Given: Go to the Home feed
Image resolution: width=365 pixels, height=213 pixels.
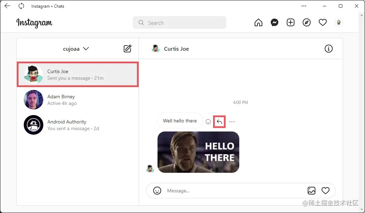Looking at the screenshot, I should point(258,23).
